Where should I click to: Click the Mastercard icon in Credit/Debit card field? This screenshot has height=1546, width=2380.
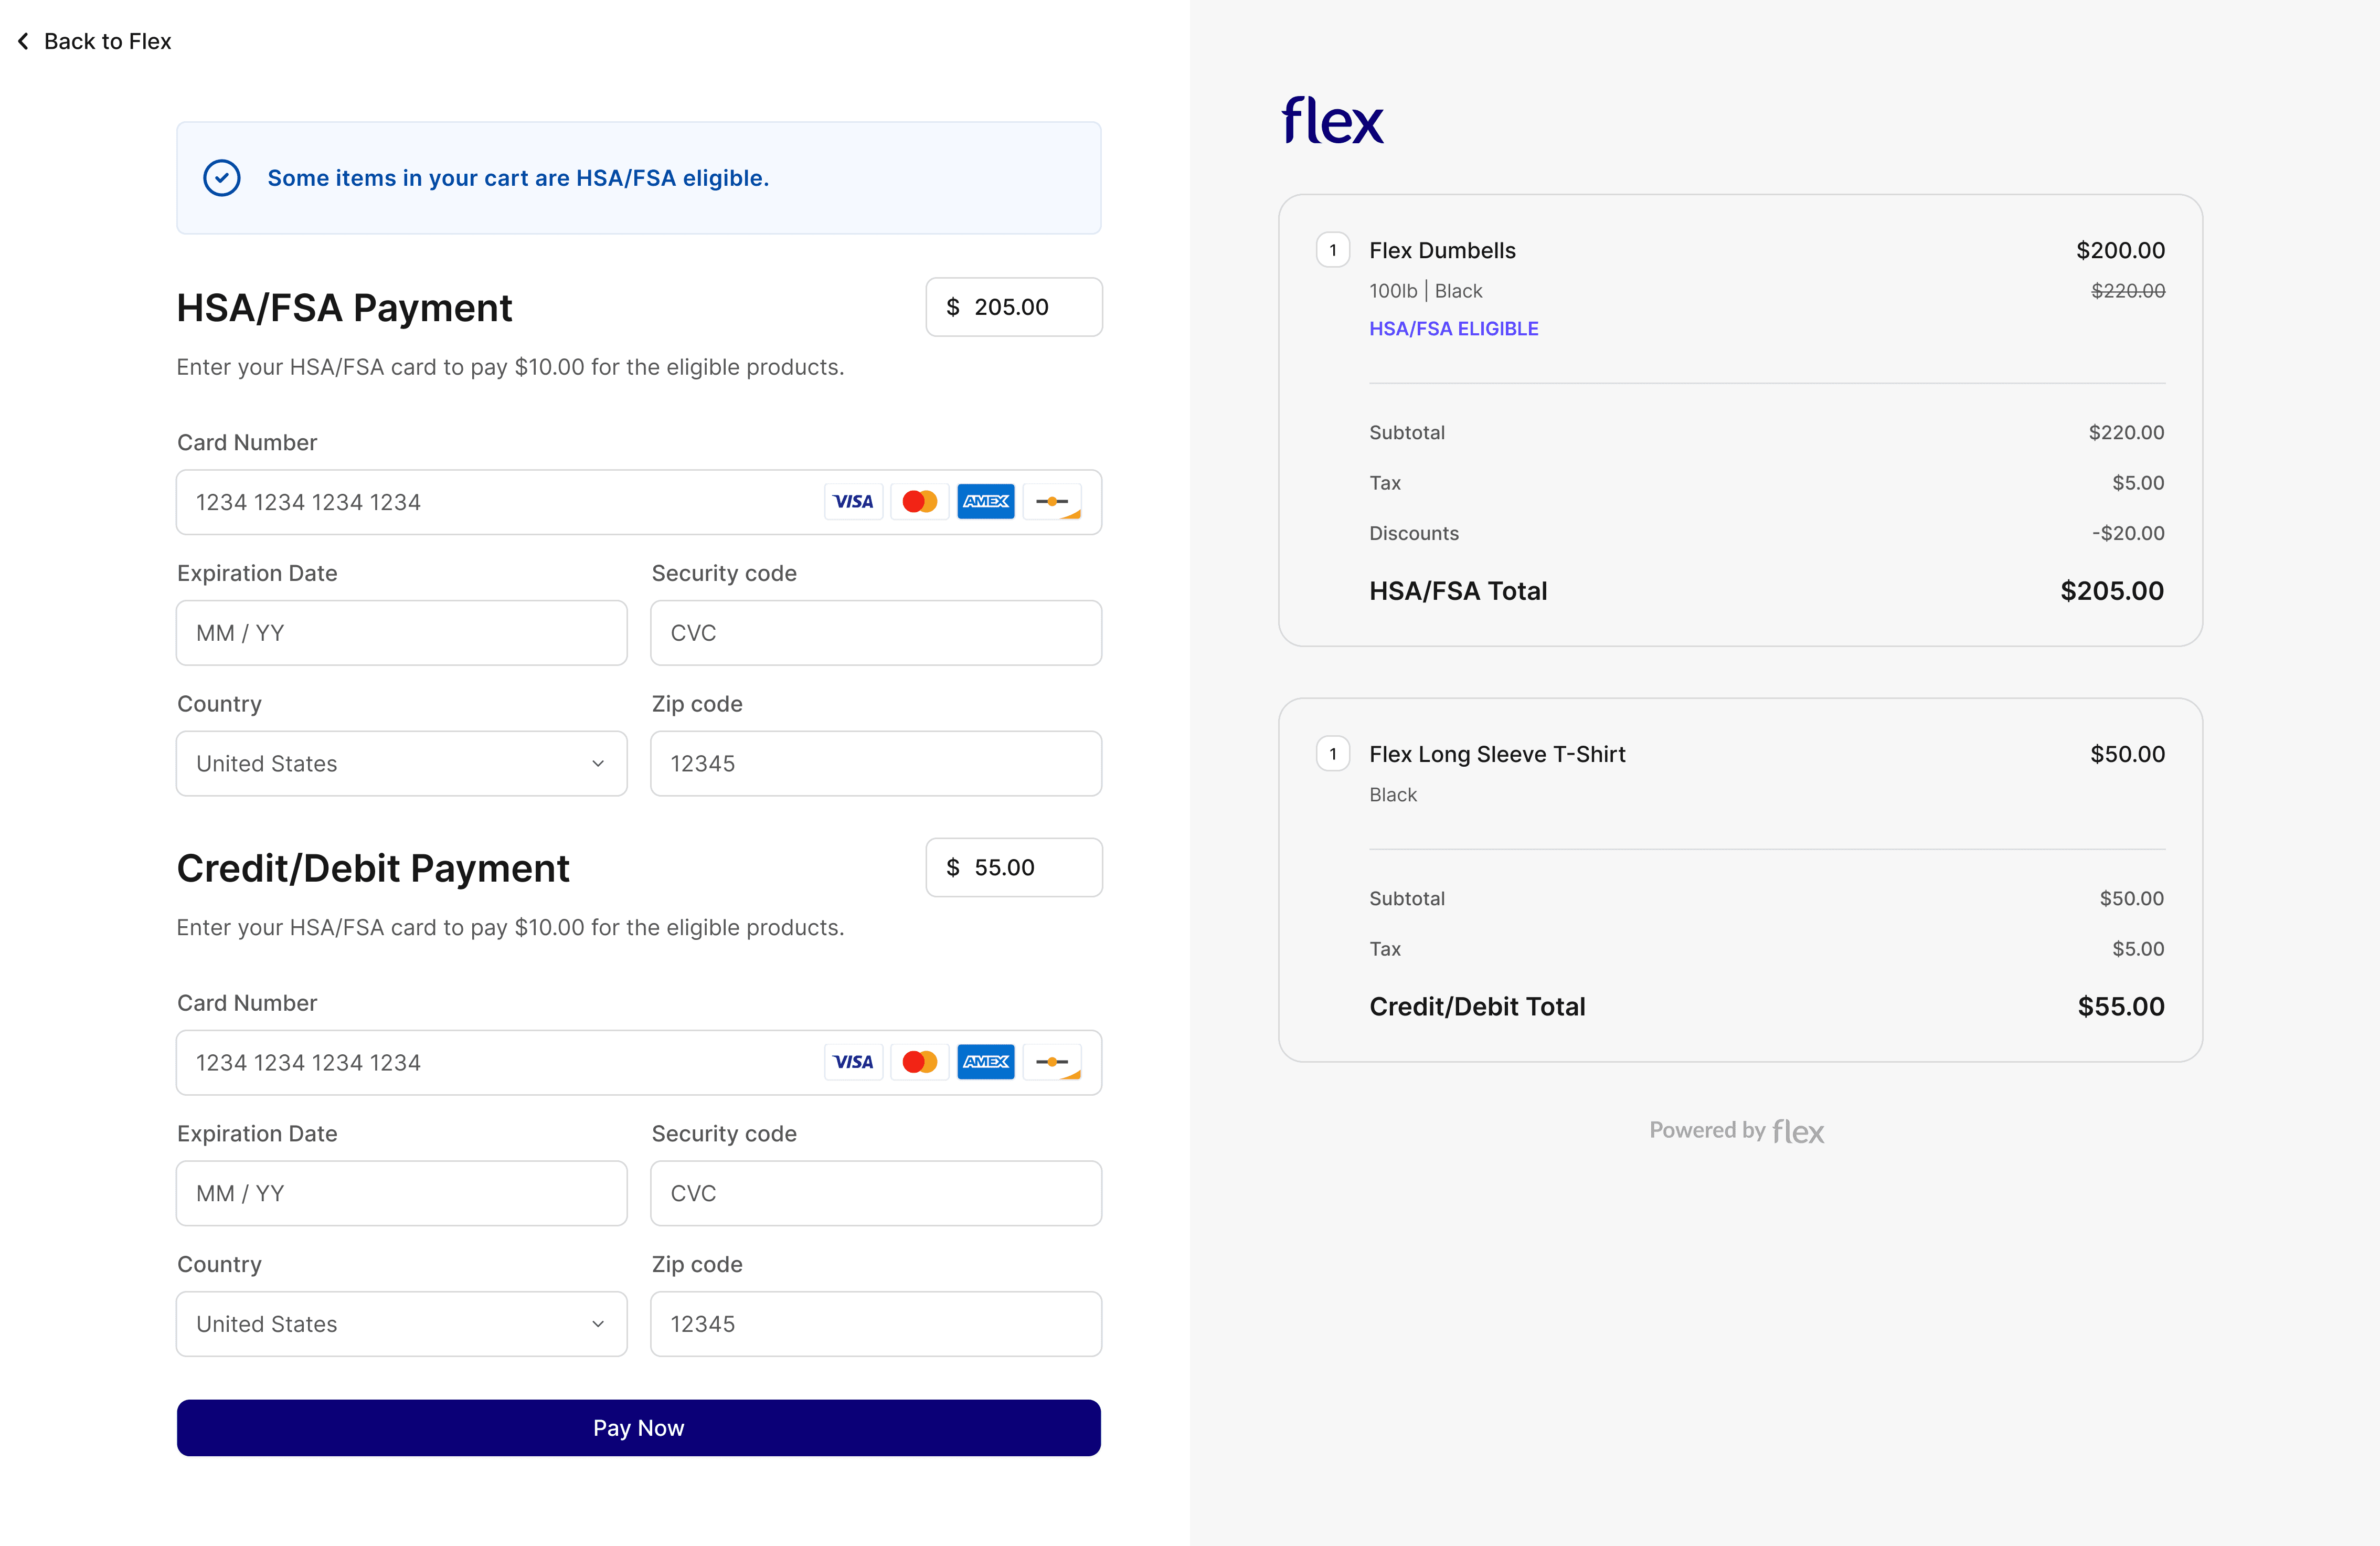919,1062
